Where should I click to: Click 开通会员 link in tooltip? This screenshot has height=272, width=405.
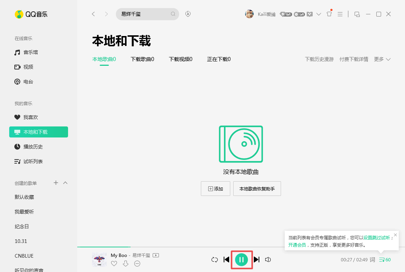pyautogui.click(x=297, y=245)
